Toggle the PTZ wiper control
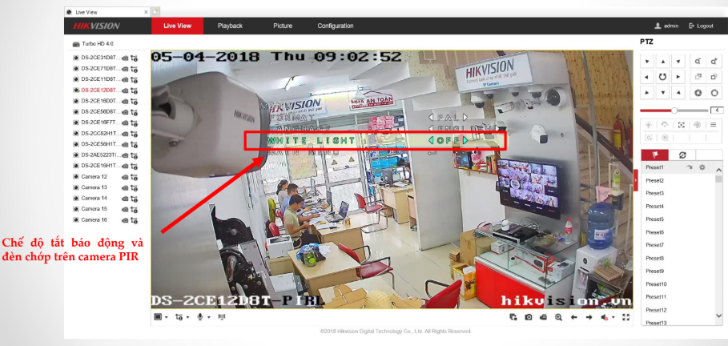Viewport: 728px width, 346px height. coord(665,125)
